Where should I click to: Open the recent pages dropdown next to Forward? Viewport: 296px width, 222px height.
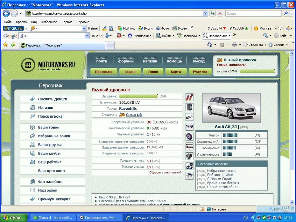pyautogui.click(x=21, y=13)
